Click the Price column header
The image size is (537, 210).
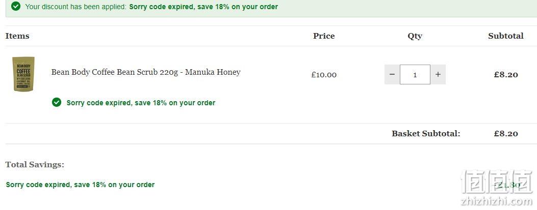pos(324,36)
